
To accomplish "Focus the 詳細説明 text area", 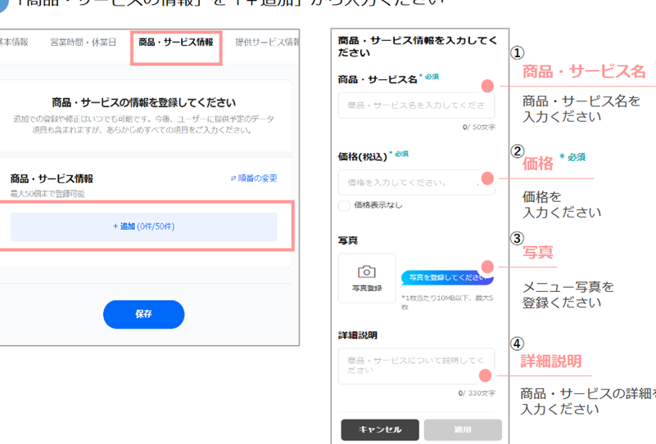I will 416,366.
